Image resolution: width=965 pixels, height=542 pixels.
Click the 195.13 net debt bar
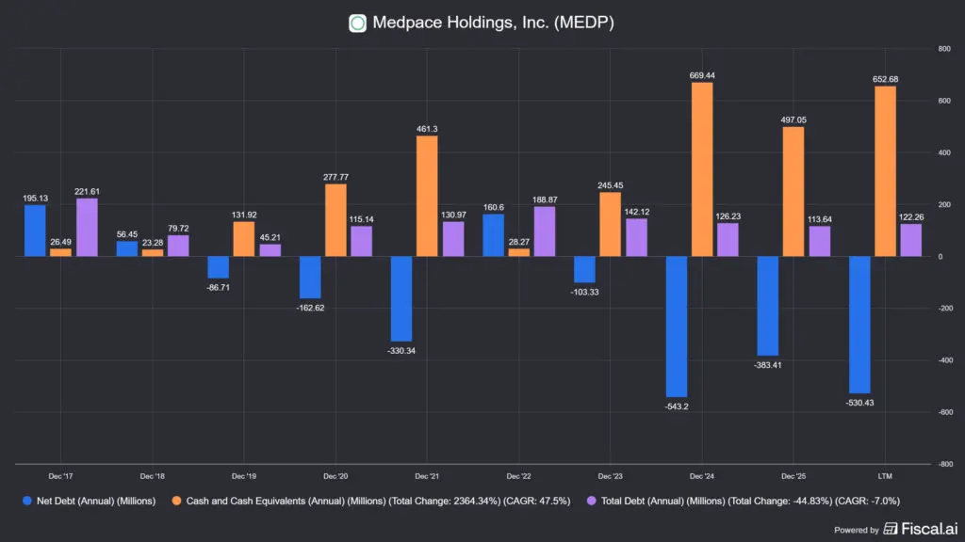(x=35, y=231)
